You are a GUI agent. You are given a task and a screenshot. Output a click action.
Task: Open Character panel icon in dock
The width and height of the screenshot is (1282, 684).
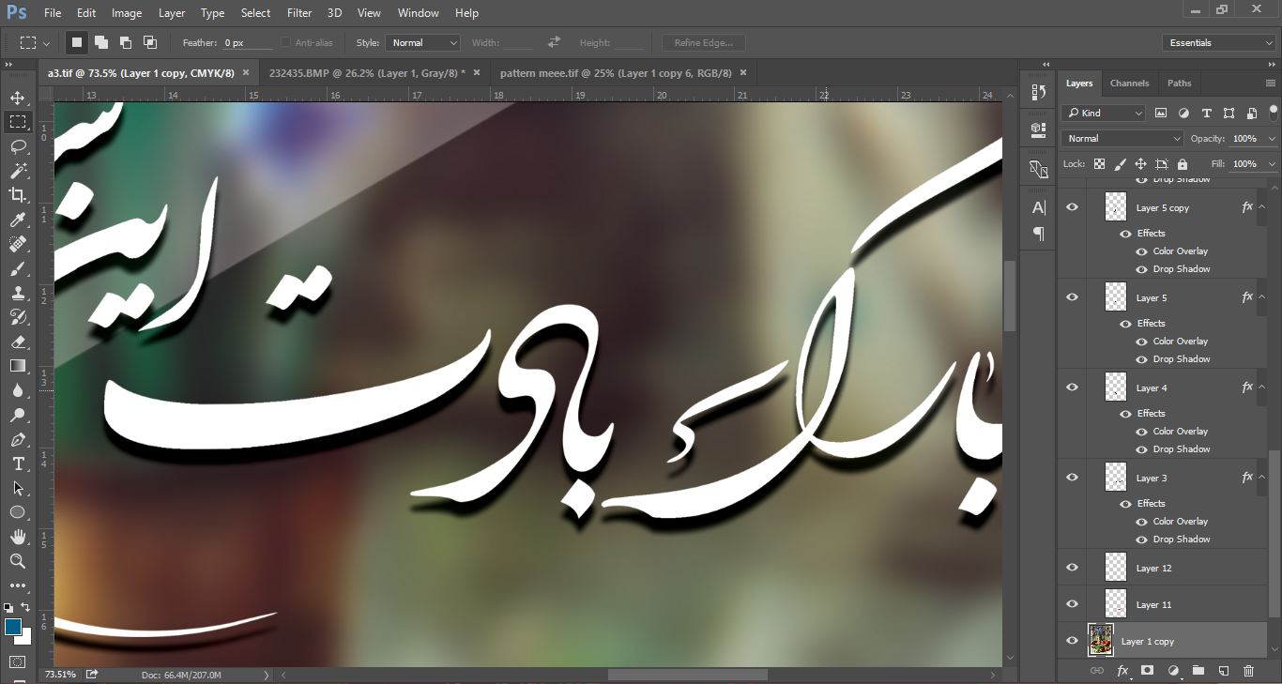(x=1038, y=207)
